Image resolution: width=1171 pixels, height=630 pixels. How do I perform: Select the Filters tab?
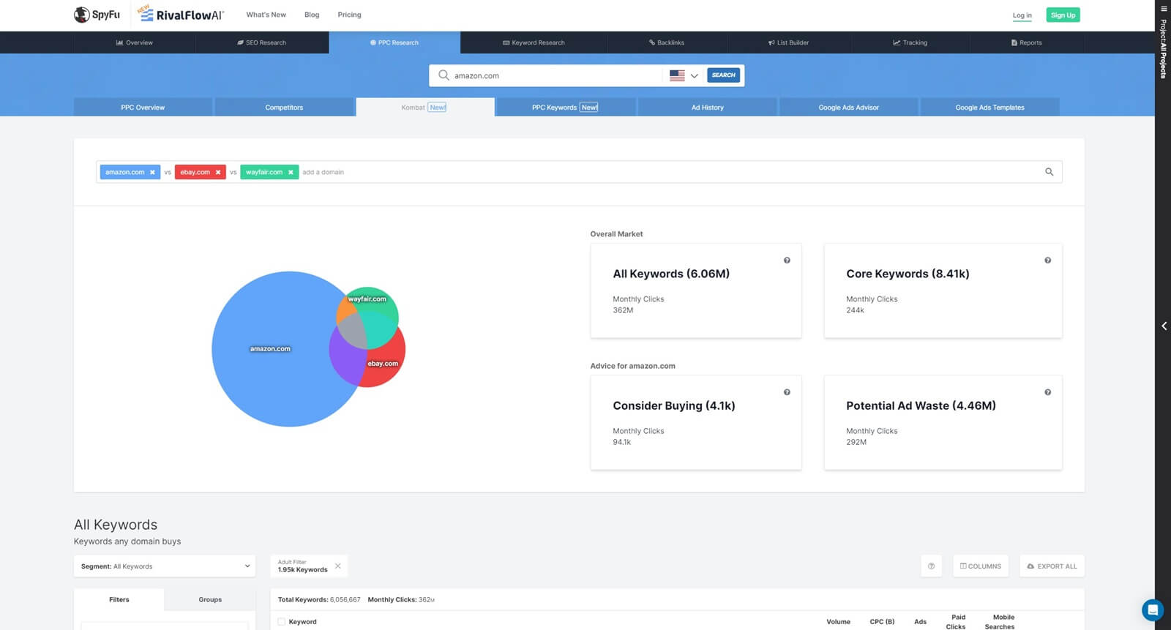pyautogui.click(x=119, y=599)
